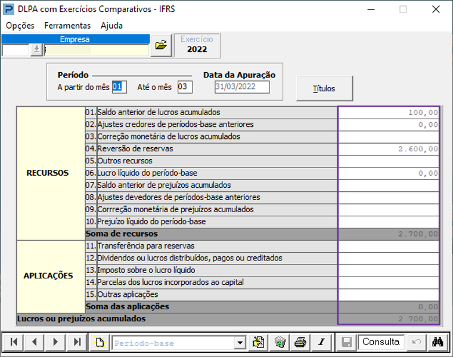The image size is (453, 357).
Task: Click value cell for Ajustes devedores de períodos-base anteriores
Action: point(389,197)
